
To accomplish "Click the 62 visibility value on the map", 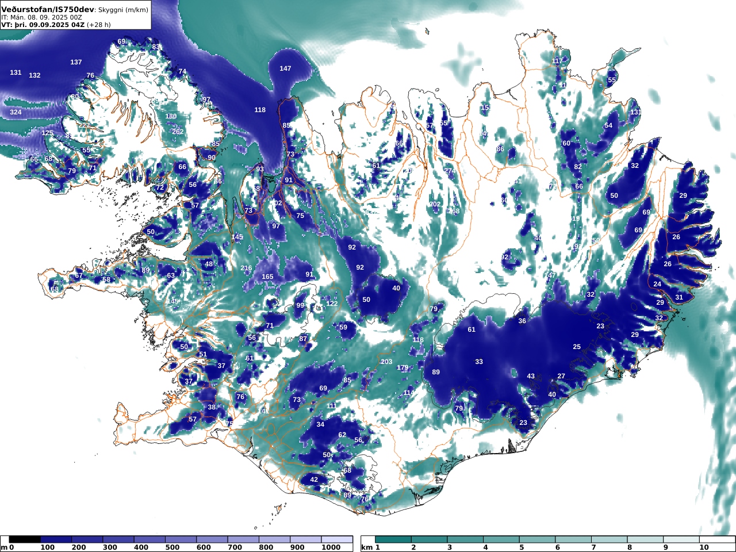I will (342, 435).
